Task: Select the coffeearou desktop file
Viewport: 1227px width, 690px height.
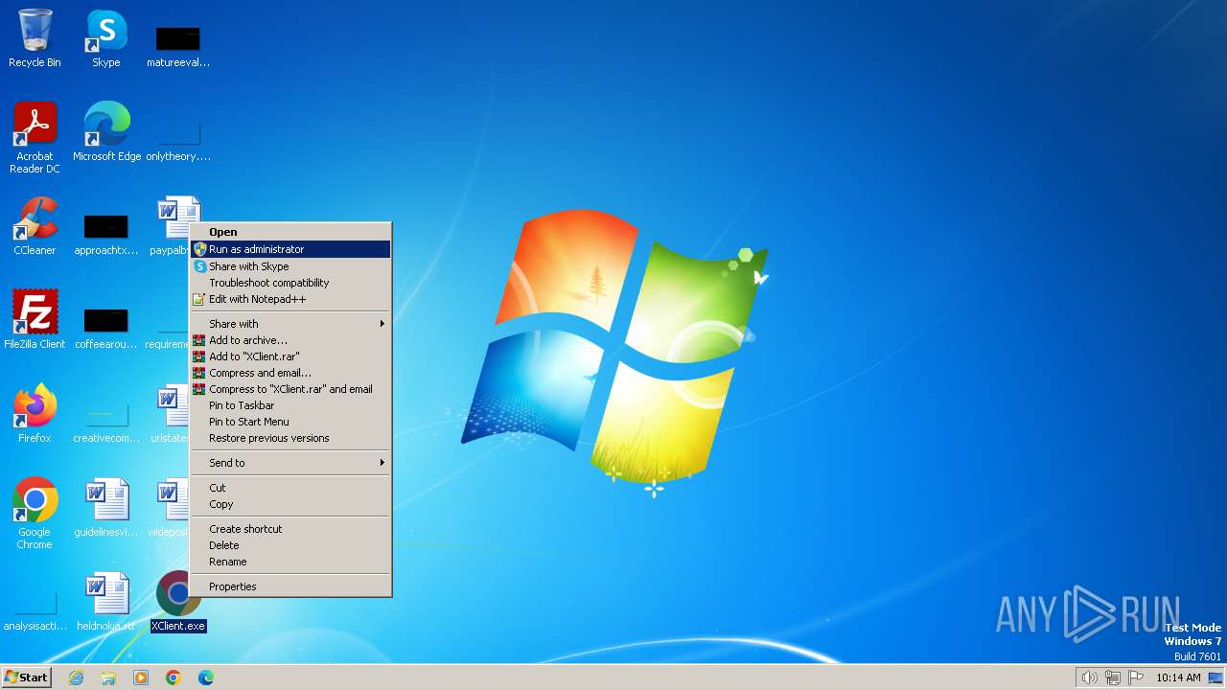Action: pyautogui.click(x=106, y=328)
